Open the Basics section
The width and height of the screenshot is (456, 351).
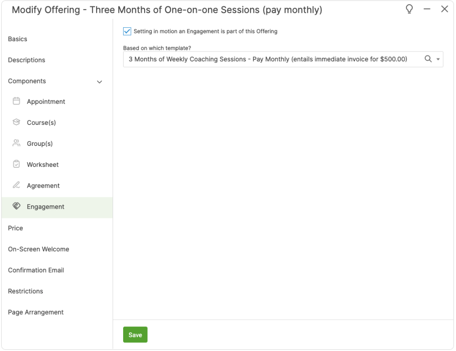[x=17, y=39]
